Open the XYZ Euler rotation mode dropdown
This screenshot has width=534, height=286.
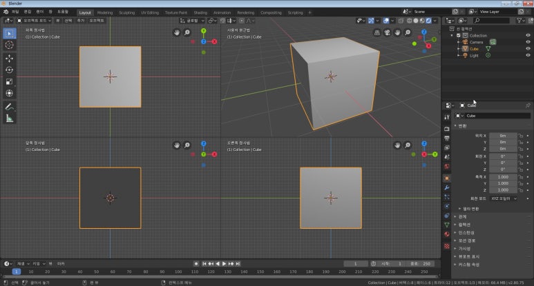[x=504, y=198]
